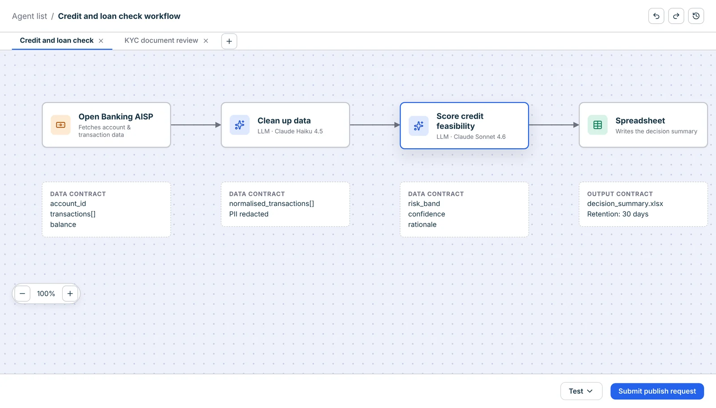Click the rationale contract field
716x408 pixels.
click(422, 225)
